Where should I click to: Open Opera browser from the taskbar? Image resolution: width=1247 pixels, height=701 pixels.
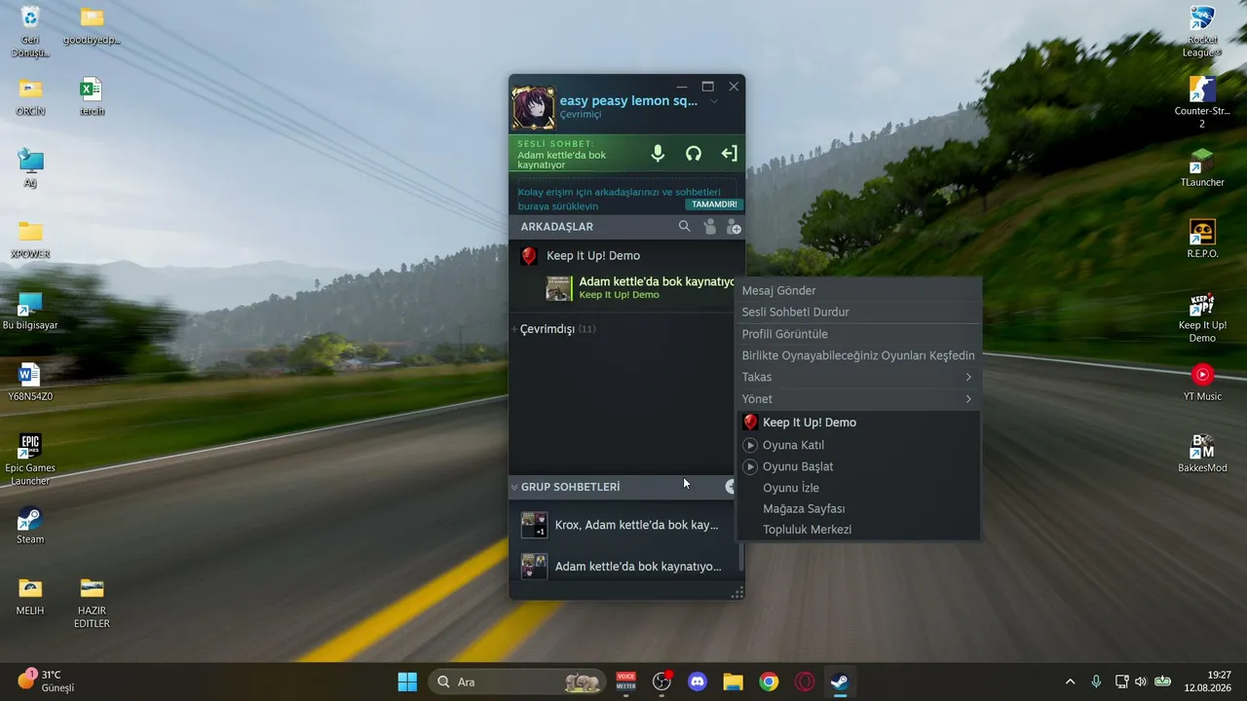tap(805, 682)
